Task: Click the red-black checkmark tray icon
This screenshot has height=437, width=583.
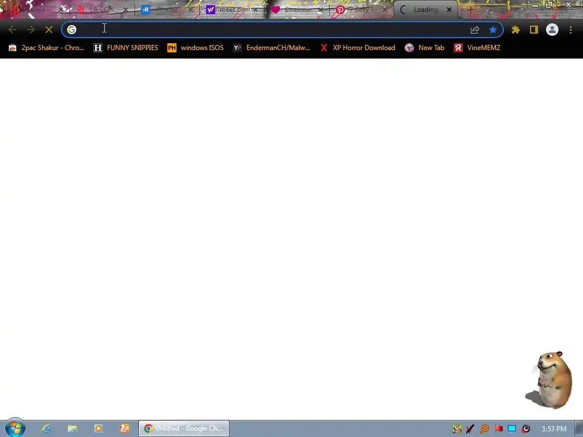Action: pos(470,429)
